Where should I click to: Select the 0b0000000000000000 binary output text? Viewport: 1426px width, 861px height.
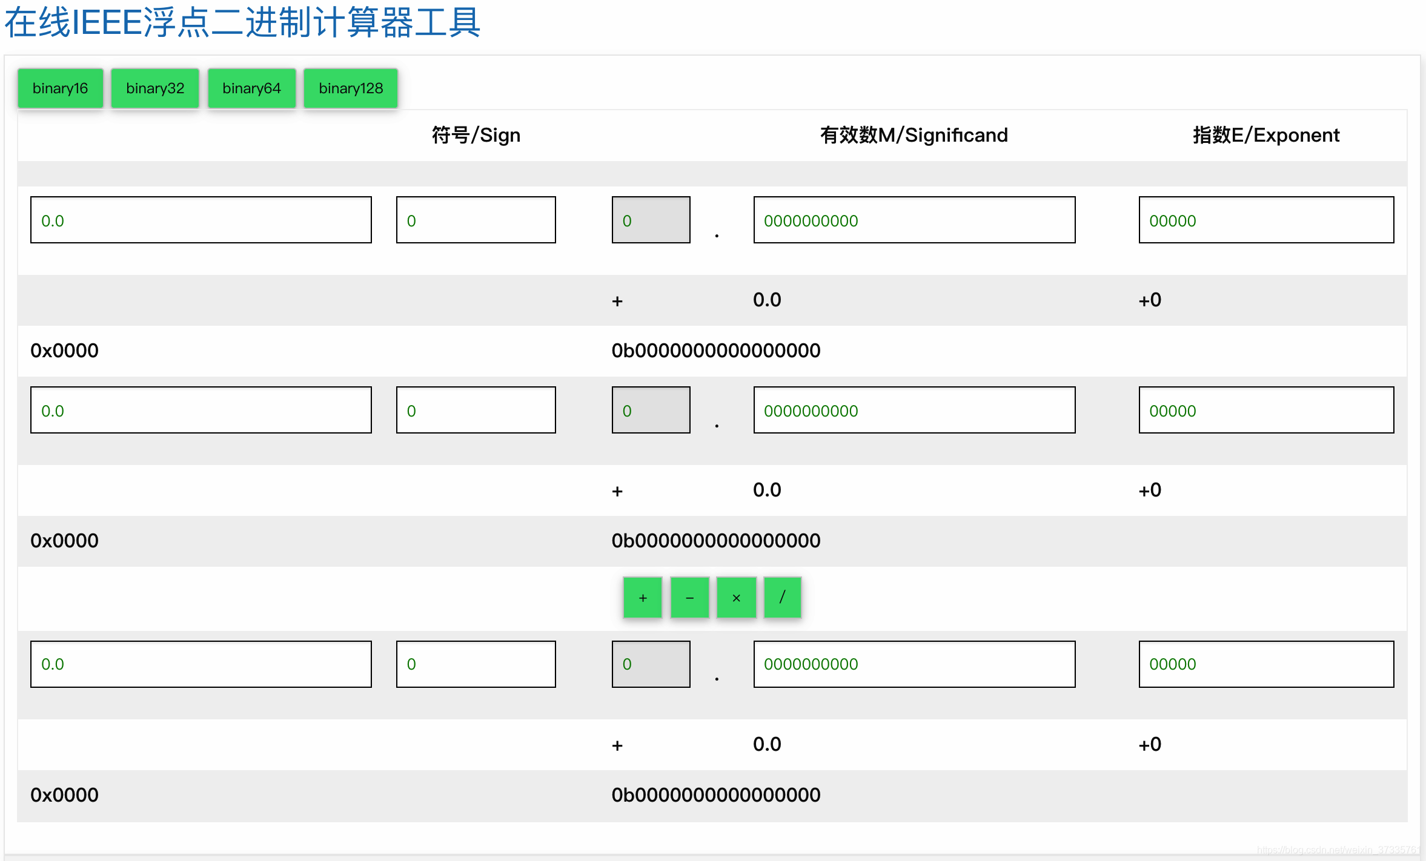click(716, 350)
